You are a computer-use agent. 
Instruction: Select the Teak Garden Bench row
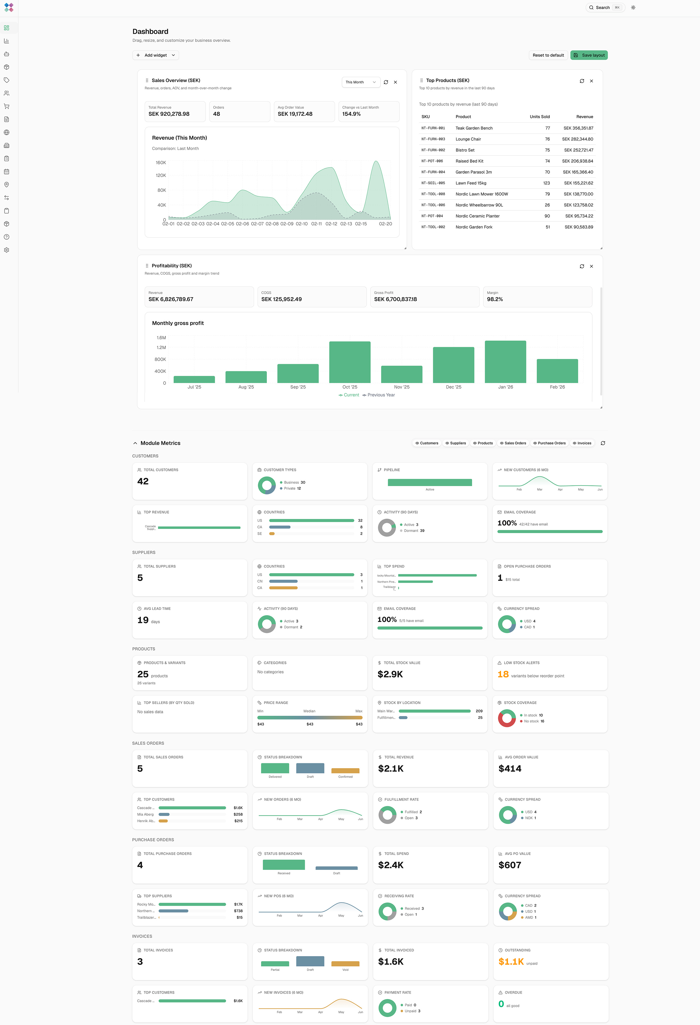point(507,128)
